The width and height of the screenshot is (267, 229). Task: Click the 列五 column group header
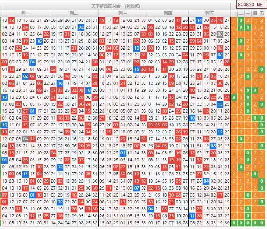[209, 13]
